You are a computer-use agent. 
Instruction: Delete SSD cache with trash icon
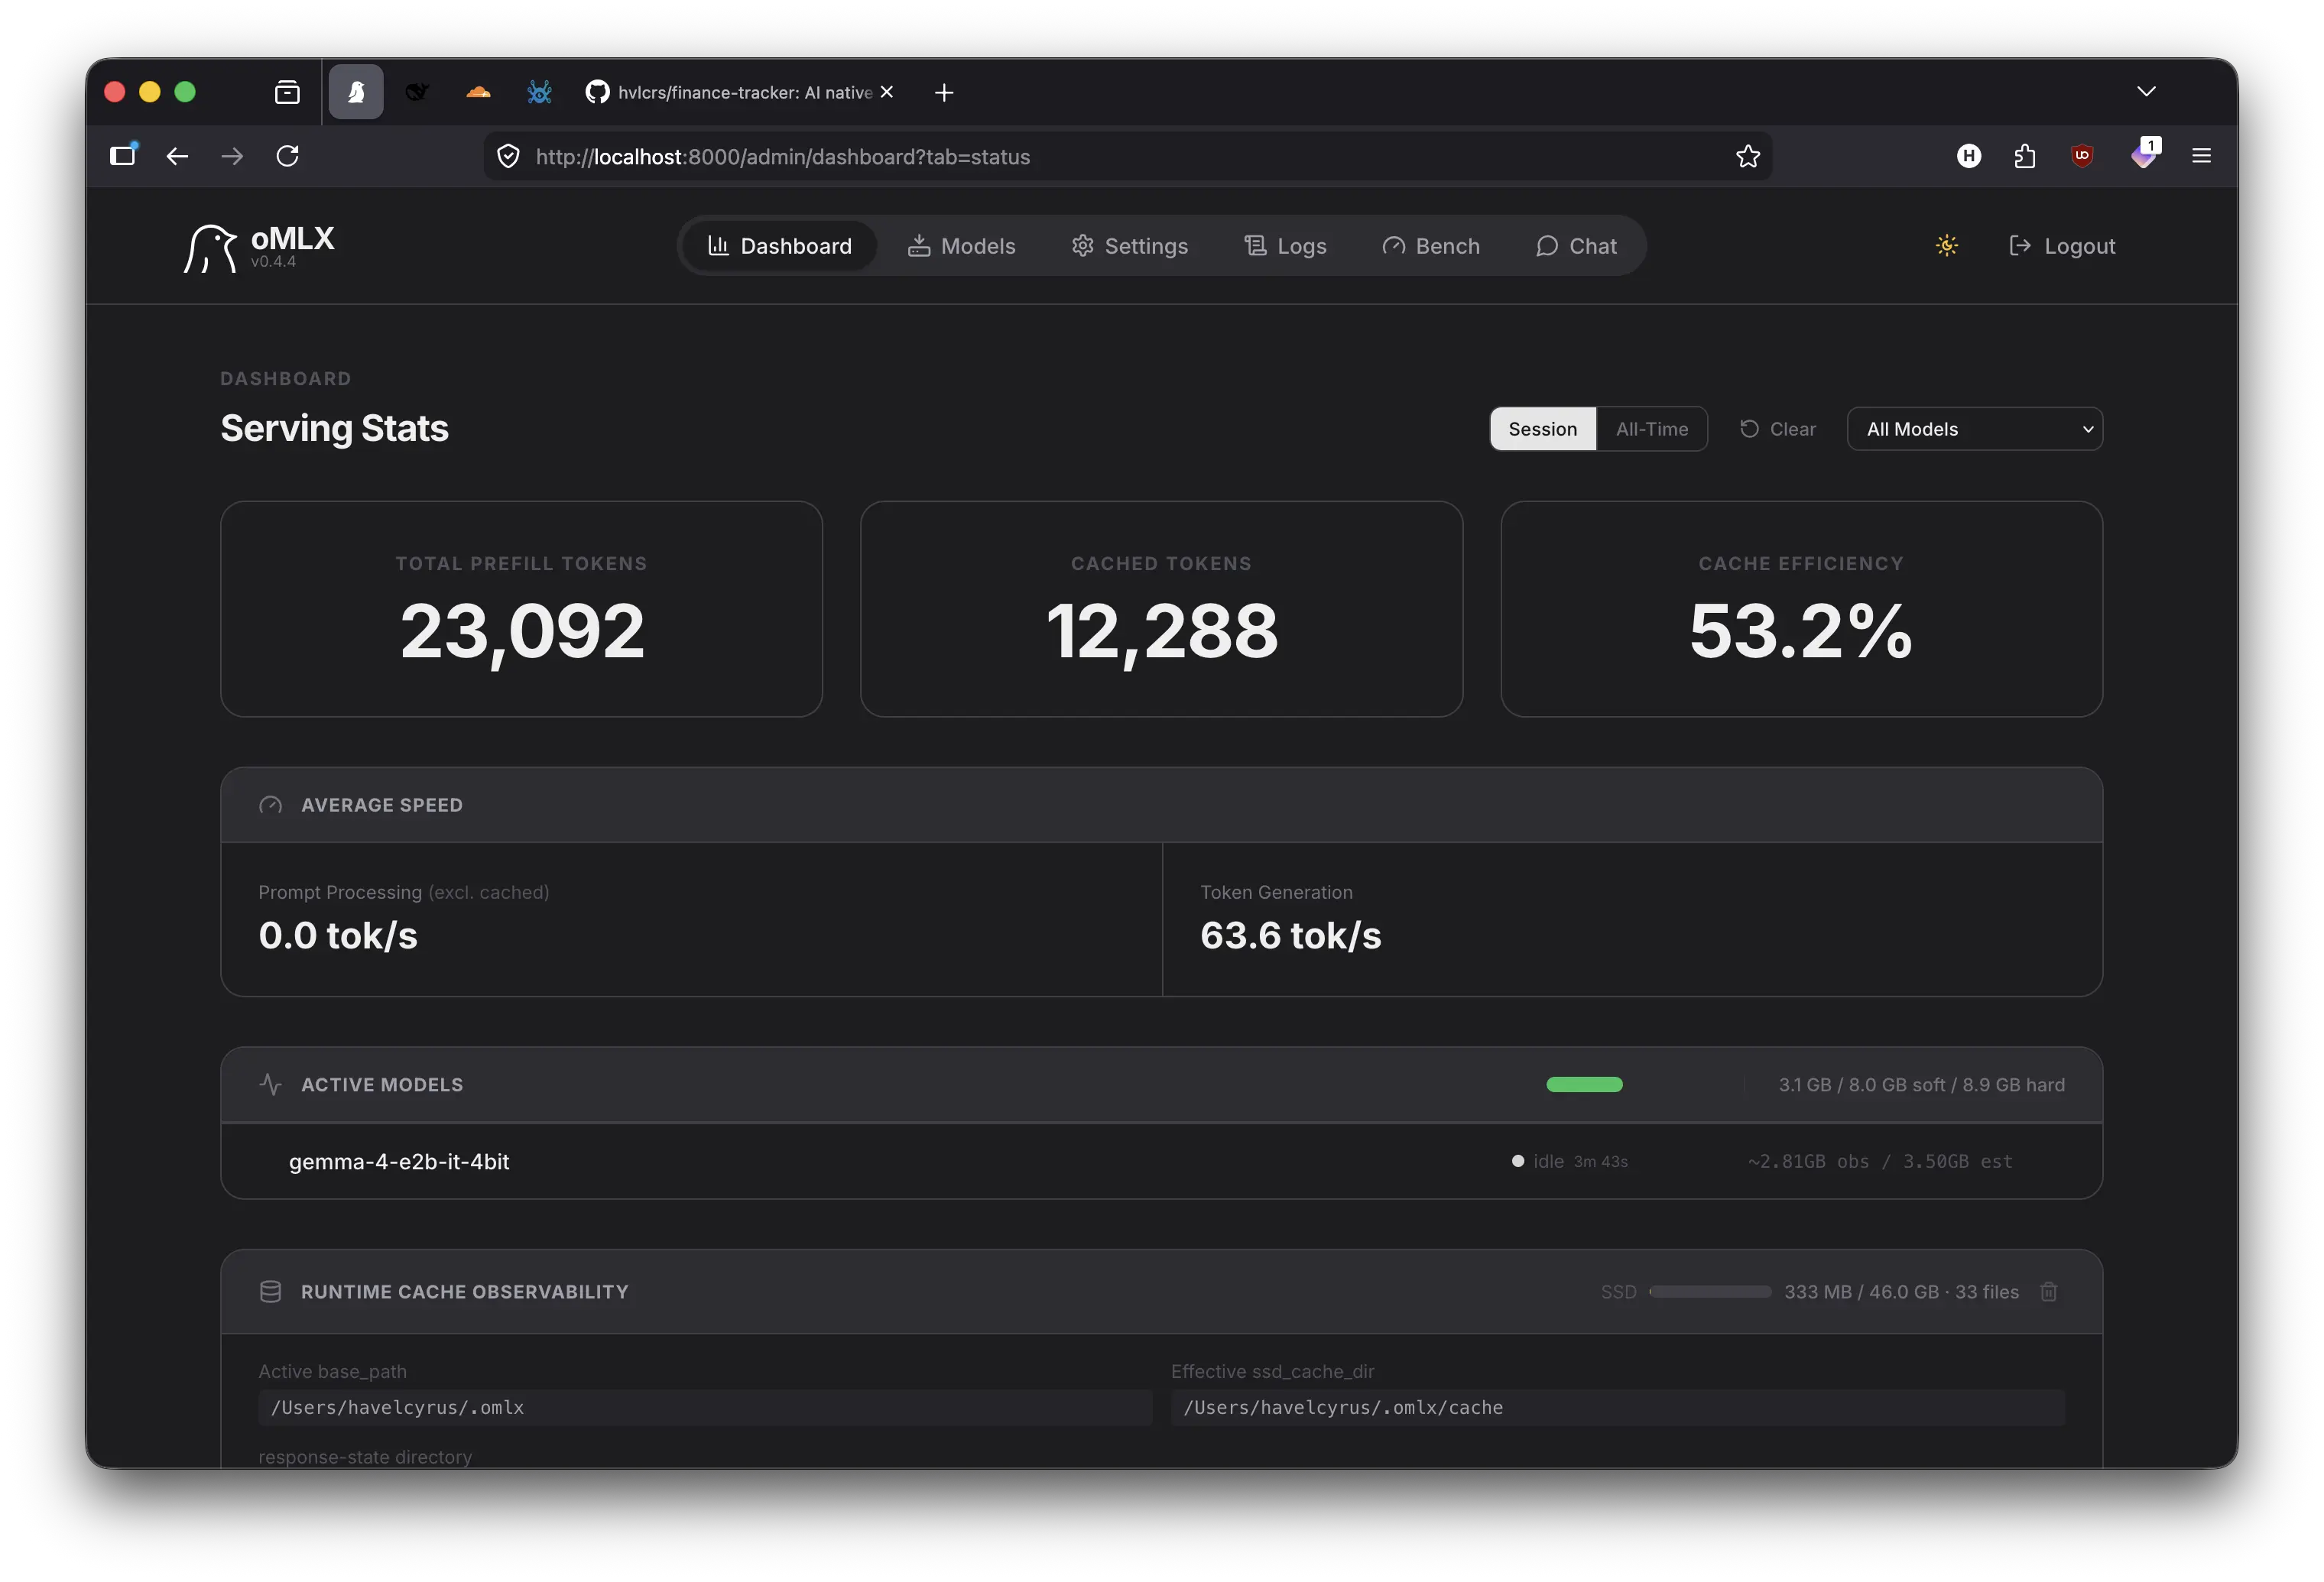click(x=2048, y=1292)
